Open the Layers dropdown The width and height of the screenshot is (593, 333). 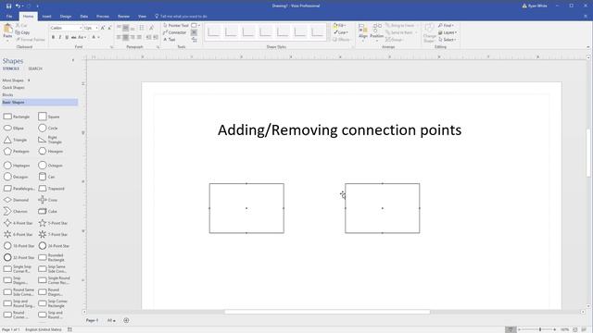448,32
